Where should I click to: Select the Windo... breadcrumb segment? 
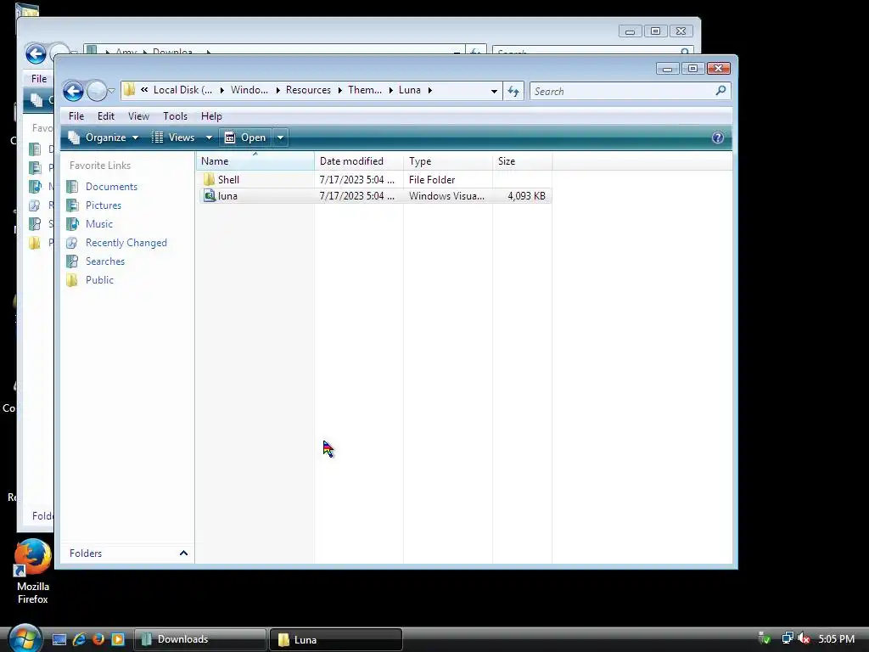coord(249,90)
